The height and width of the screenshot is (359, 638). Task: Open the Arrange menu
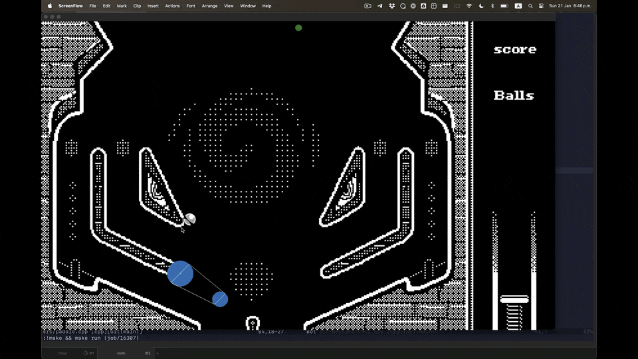[209, 6]
